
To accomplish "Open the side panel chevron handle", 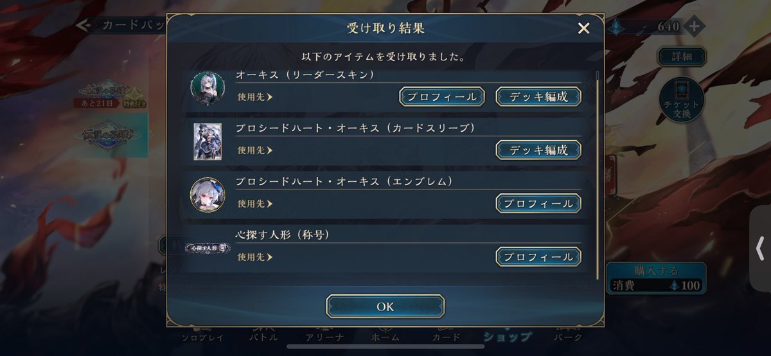I will 760,247.
